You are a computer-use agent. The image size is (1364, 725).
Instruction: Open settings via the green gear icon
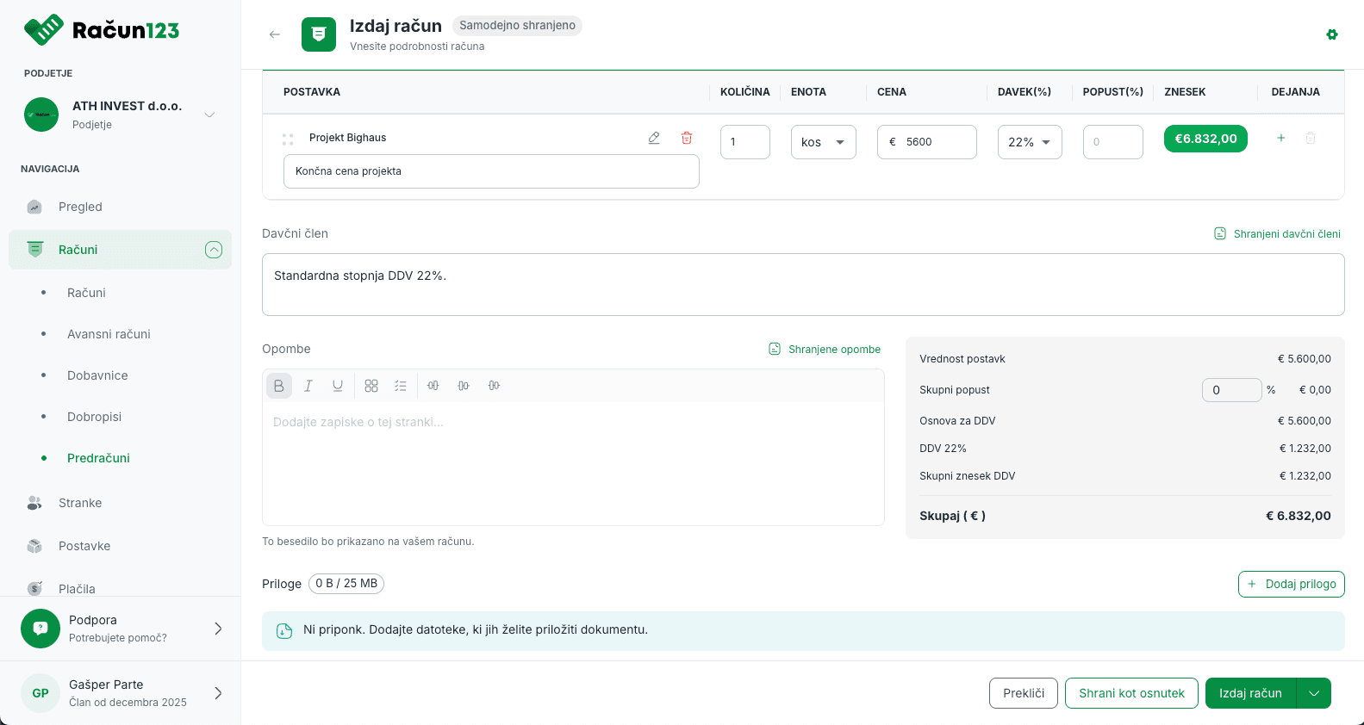(x=1331, y=34)
